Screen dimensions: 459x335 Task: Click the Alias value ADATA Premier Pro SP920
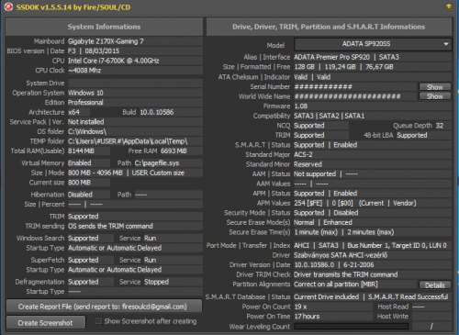tap(332, 57)
